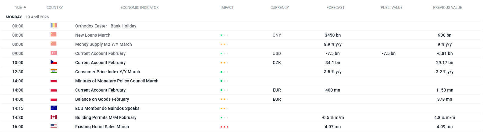Click the Poland flag beside Balance on Goods
Viewport: 483px width, 137px height.
54,99
